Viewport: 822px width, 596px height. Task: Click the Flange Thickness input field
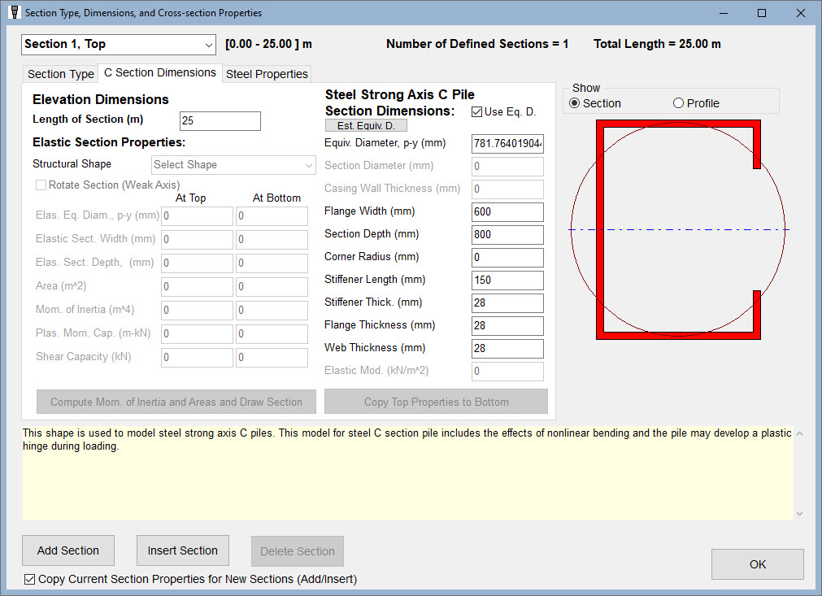507,325
